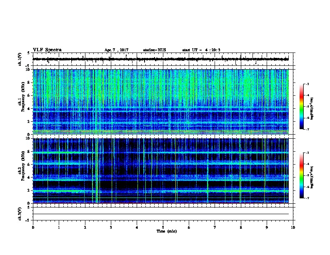Image resolution: width=330 pixels, height=255 pixels.
Task: Click the "VLF Spectra" plot title
Action: pos(47,50)
